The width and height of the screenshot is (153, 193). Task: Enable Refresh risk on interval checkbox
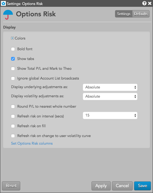13,116
